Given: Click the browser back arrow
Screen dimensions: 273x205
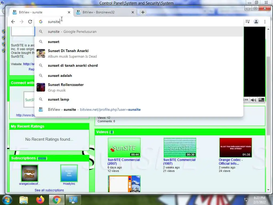Looking at the screenshot, I should 13,22.
